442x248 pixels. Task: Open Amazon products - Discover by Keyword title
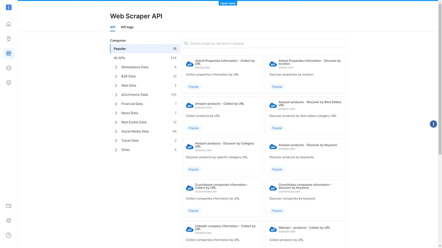[x=308, y=145]
